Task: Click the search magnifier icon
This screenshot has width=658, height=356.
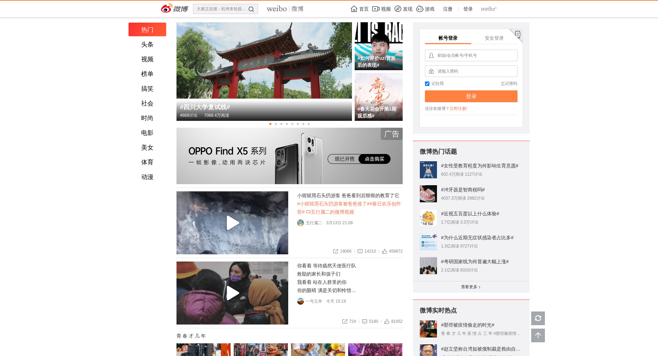Action: point(251,9)
